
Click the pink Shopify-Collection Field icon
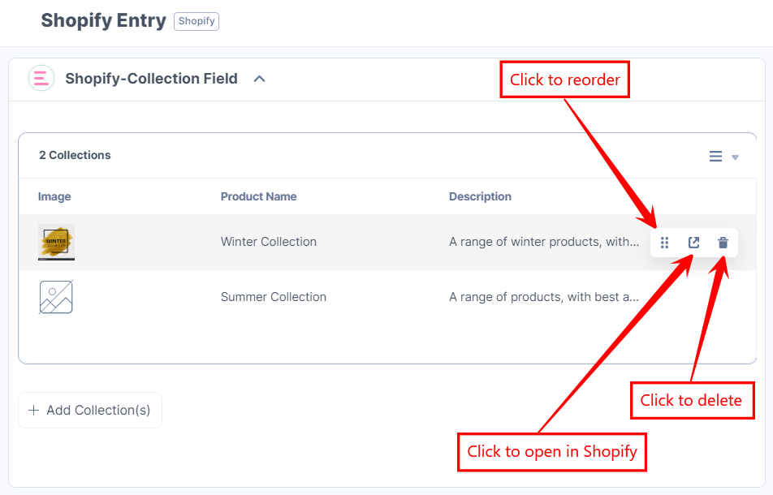(41, 78)
